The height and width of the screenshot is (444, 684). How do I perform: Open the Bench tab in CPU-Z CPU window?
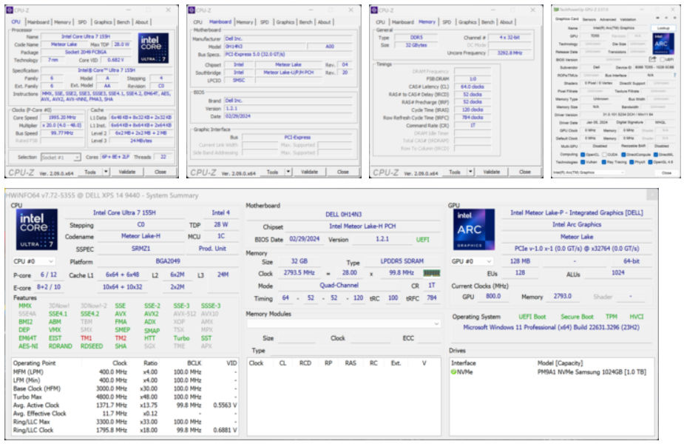[123, 21]
